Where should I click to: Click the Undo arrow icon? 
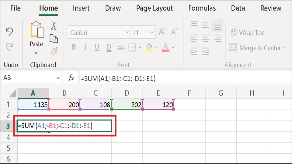pyautogui.click(x=9, y=31)
